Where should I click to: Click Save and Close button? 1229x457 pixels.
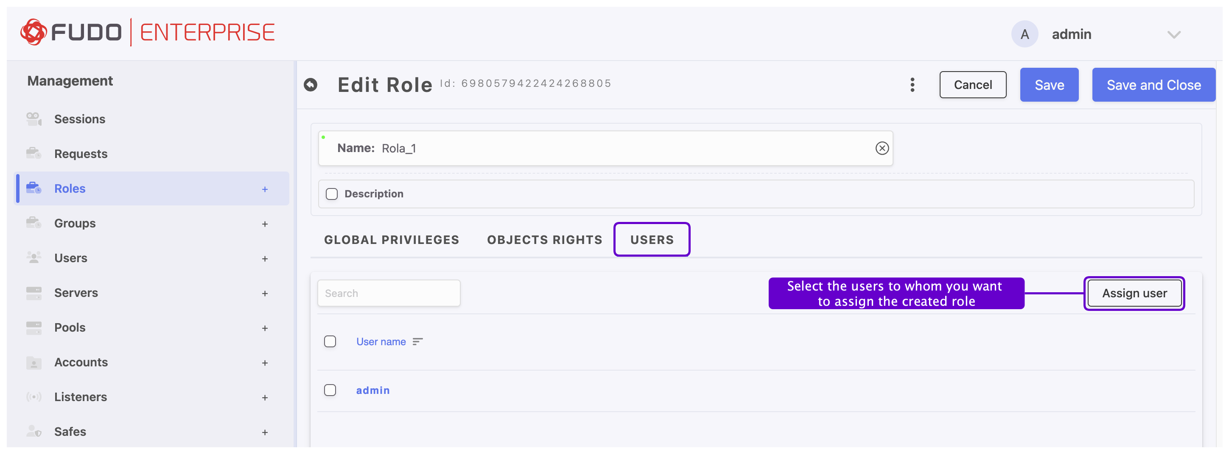tap(1153, 85)
